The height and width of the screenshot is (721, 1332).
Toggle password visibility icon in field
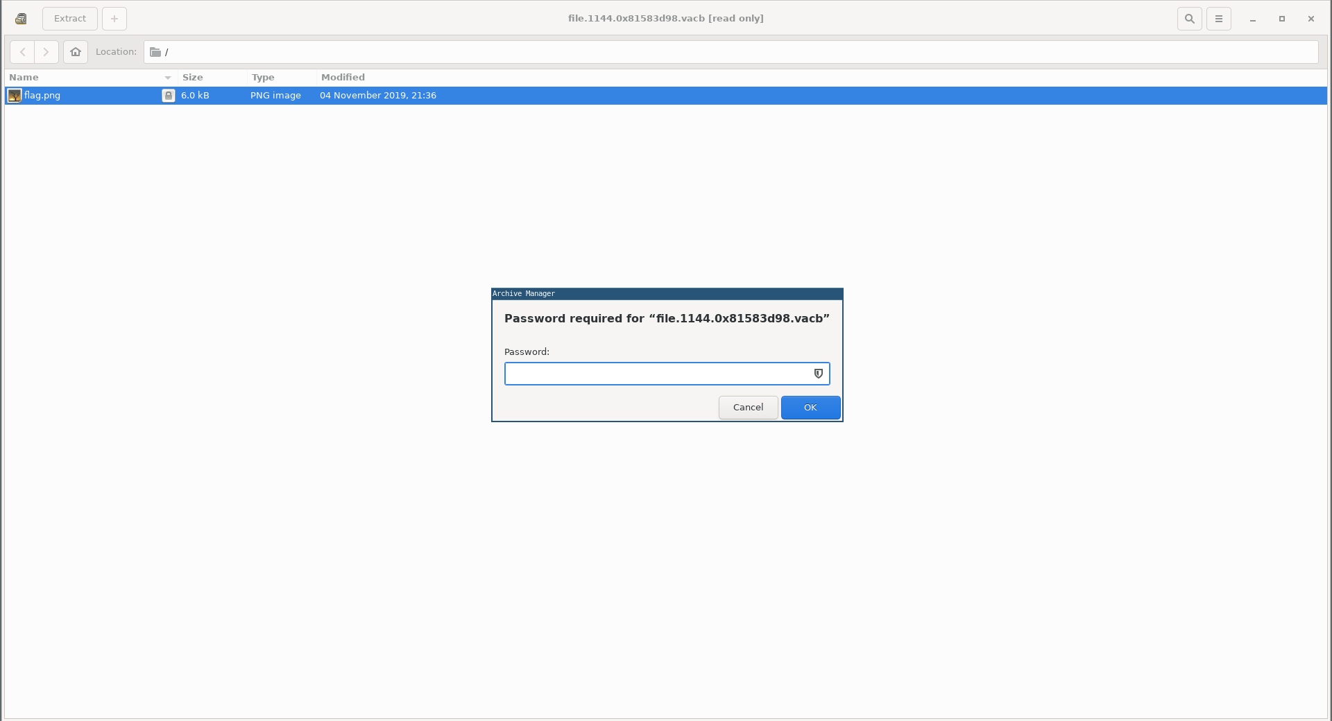coord(819,374)
